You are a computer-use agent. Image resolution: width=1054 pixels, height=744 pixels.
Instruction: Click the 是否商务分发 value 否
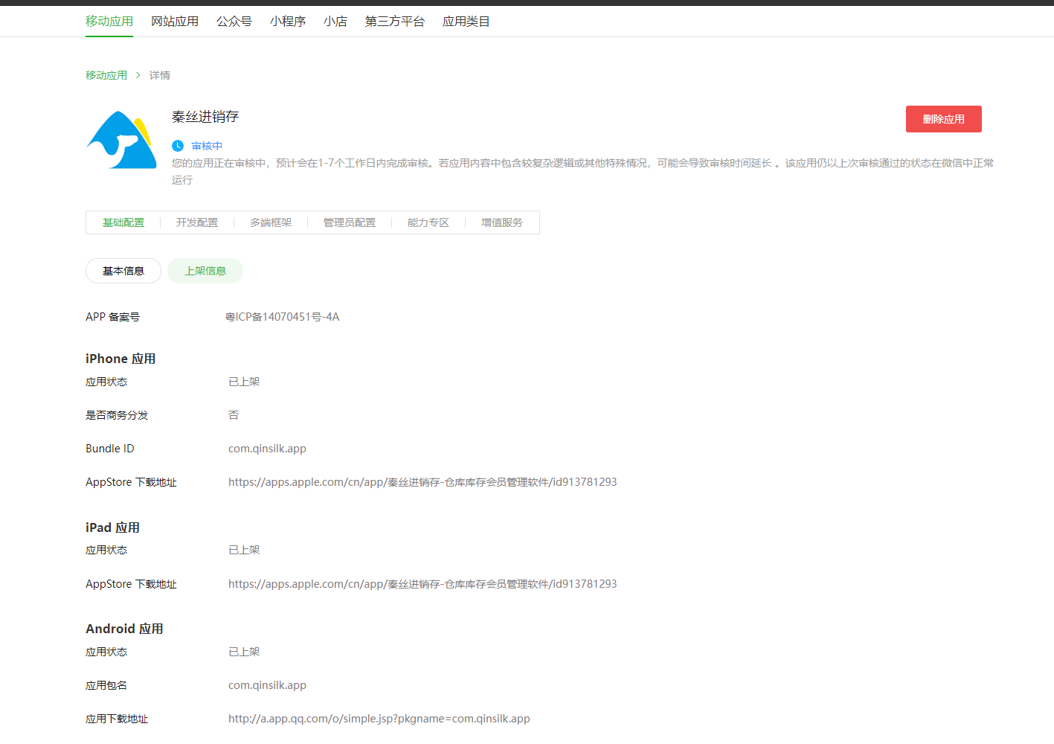(x=234, y=415)
